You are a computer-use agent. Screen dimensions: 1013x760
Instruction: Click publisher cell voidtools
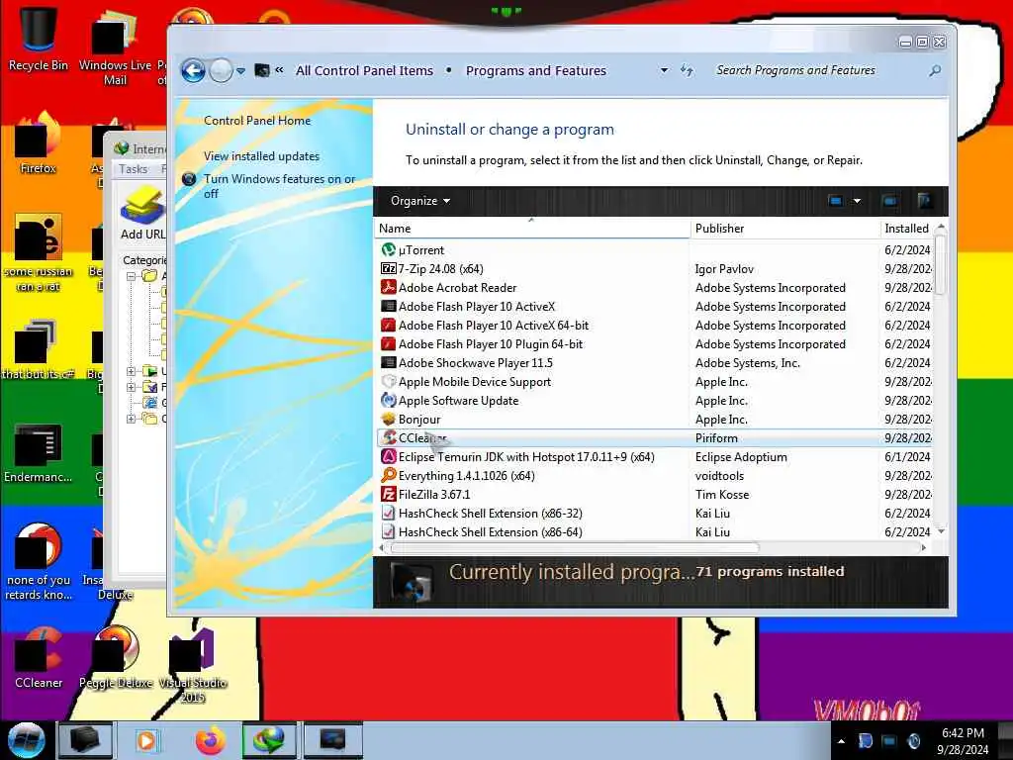click(x=719, y=476)
